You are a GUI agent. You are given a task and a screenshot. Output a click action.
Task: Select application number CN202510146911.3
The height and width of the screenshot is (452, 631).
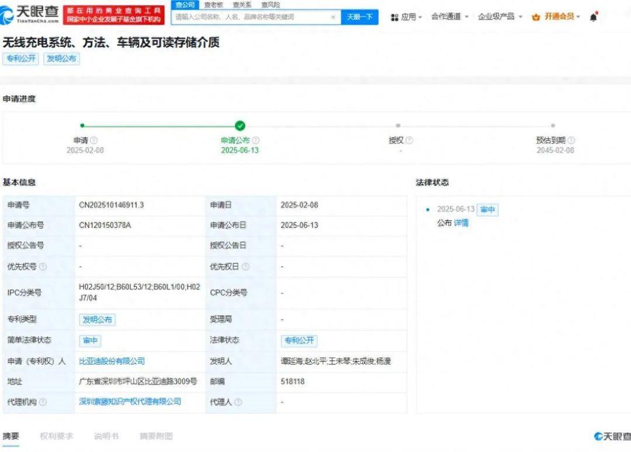112,205
